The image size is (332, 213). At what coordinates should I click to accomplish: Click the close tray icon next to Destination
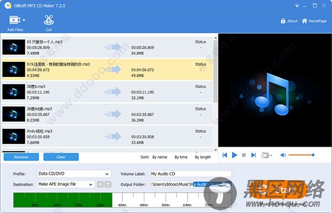108,184
